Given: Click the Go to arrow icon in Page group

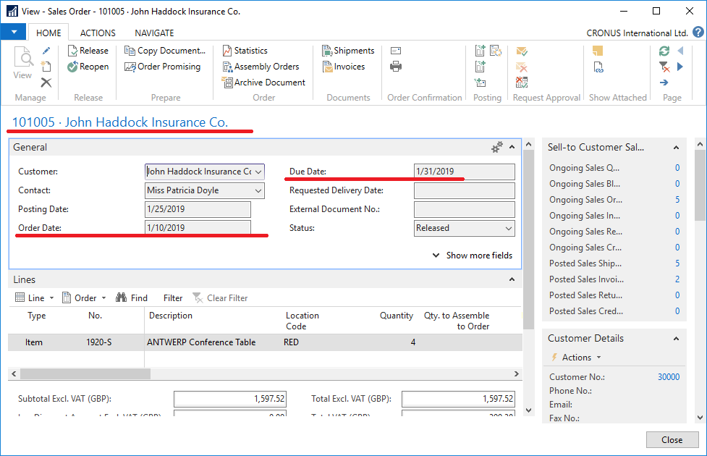Looking at the screenshot, I should click(664, 83).
